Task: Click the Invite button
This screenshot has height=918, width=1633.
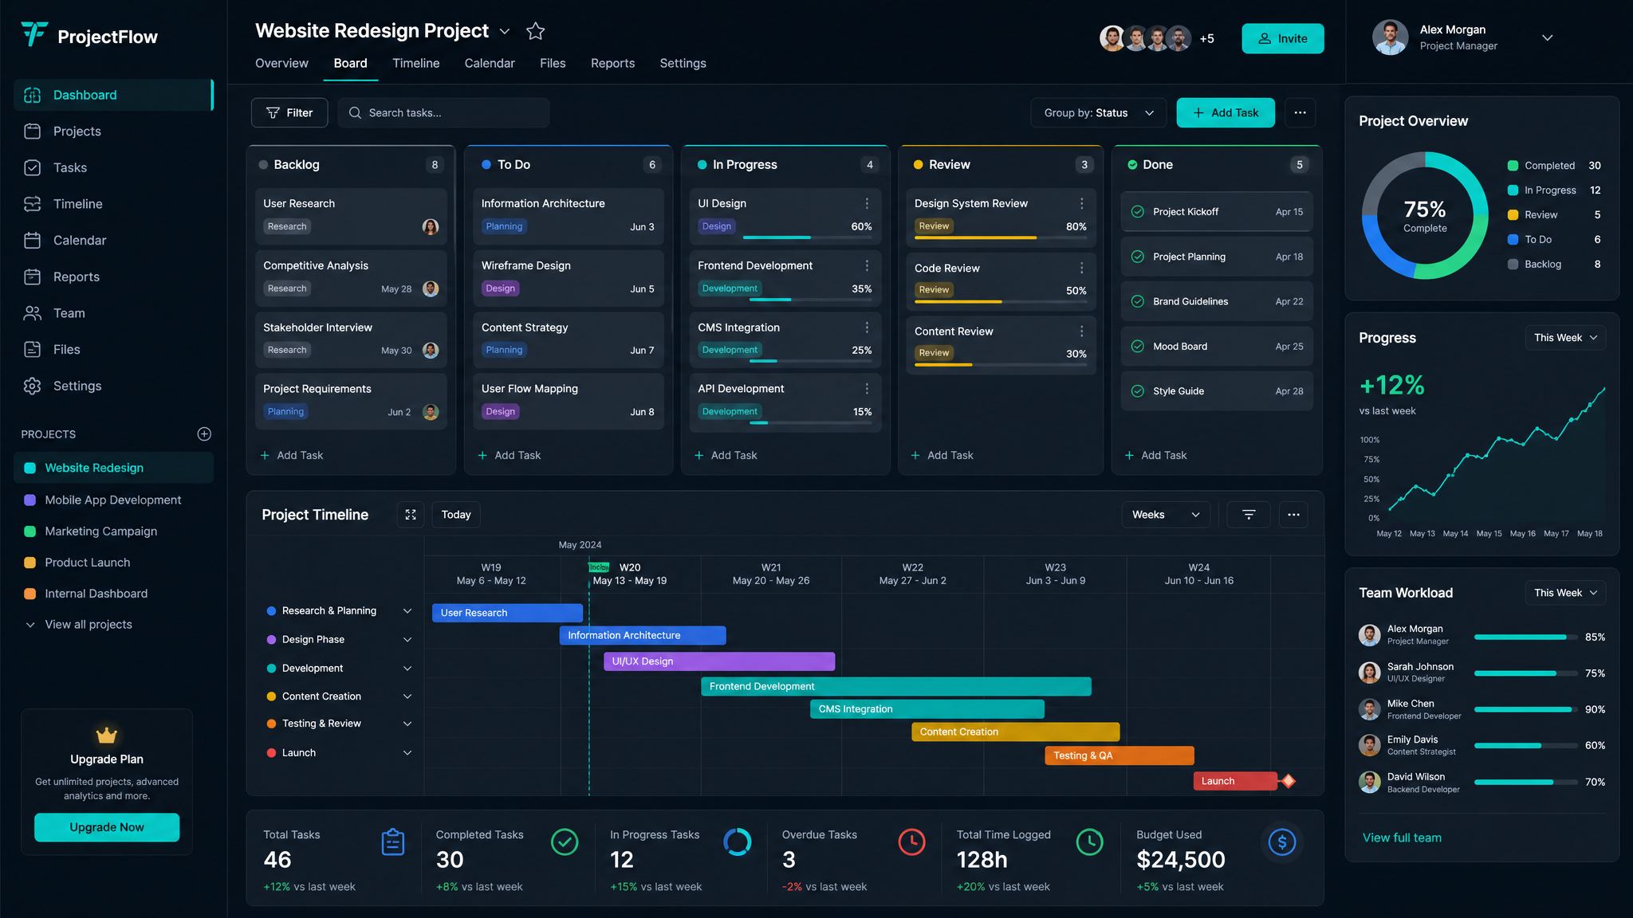Action: click(1282, 38)
